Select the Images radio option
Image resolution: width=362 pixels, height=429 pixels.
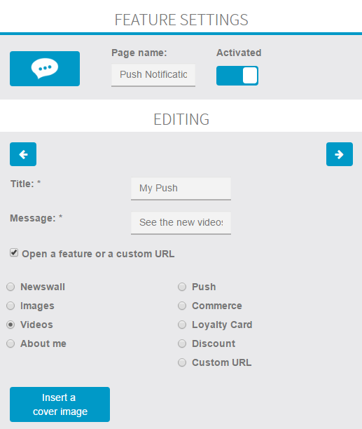pyautogui.click(x=11, y=306)
